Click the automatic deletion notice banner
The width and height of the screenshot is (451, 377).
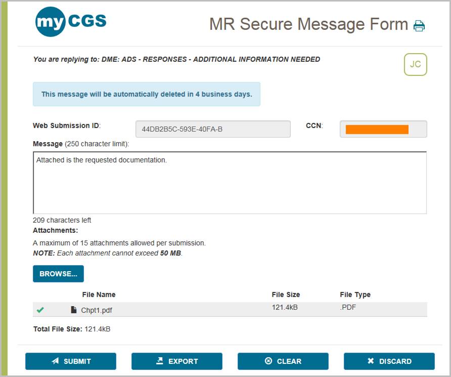coord(146,94)
